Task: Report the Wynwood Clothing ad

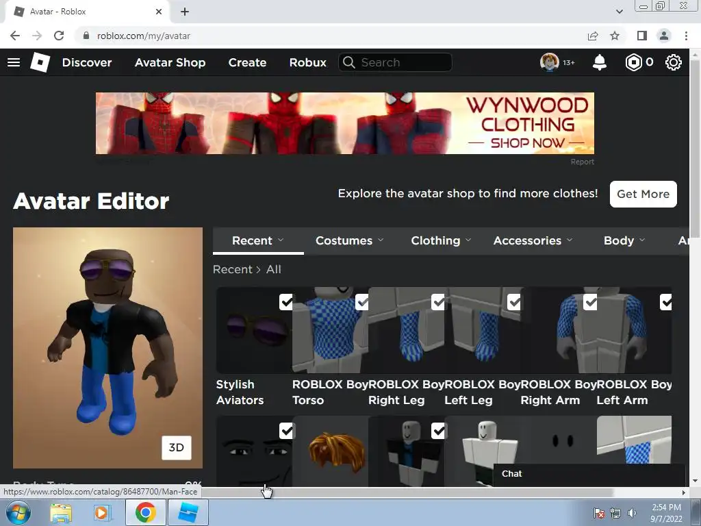Action: tap(582, 162)
